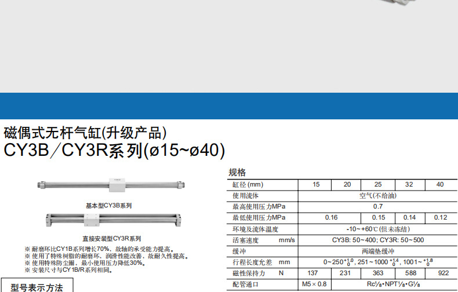
Task: Select the heading 磁偶式无杆气缸(升级产品)
Action: (85, 133)
